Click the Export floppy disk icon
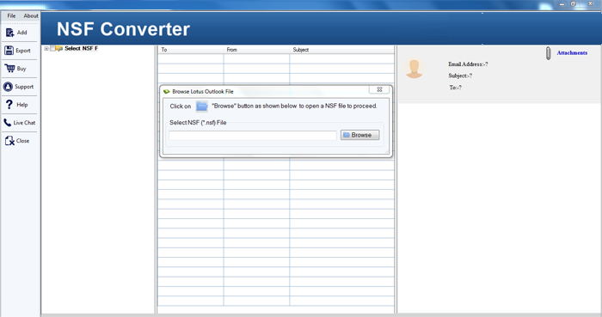 pyautogui.click(x=9, y=50)
